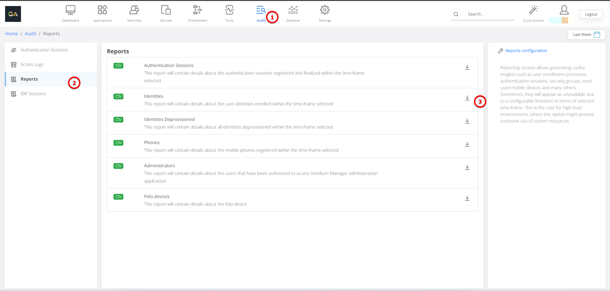610x291 pixels.
Task: Select Action Logs in the sidebar
Action: [x=32, y=65]
